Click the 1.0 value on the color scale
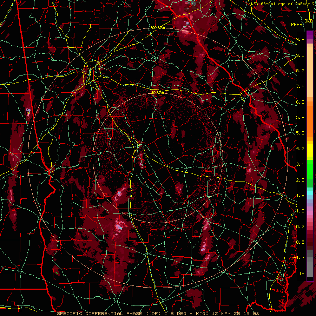The height and width of the screenshot is (316, 316). 300,211
